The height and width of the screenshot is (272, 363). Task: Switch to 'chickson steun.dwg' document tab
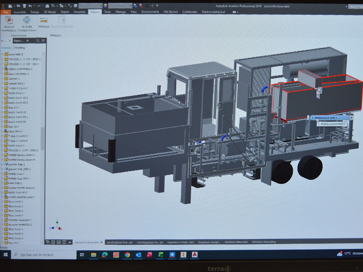[x=264, y=242]
